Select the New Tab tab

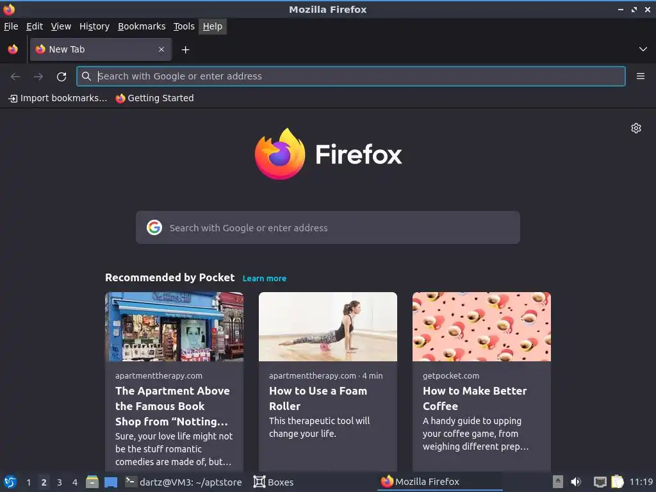click(x=101, y=49)
